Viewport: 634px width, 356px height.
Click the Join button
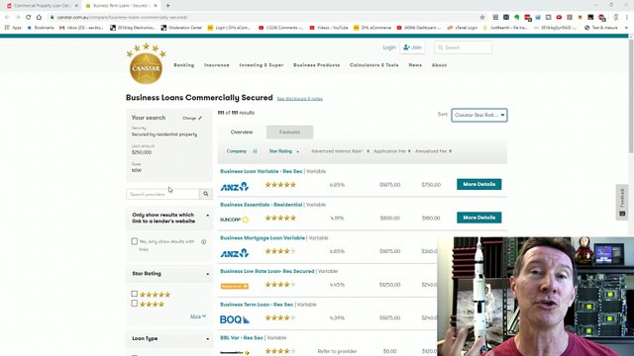click(x=412, y=47)
